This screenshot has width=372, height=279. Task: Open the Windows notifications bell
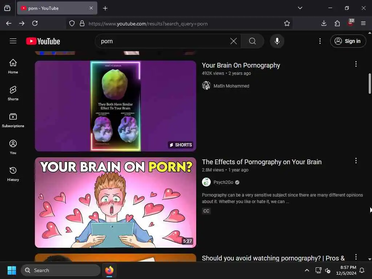[362, 270]
